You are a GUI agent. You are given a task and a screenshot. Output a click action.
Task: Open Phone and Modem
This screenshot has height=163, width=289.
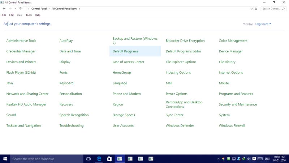pyautogui.click(x=126, y=94)
